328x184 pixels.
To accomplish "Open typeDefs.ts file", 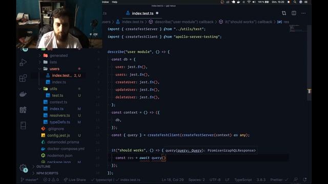I will [59, 122].
